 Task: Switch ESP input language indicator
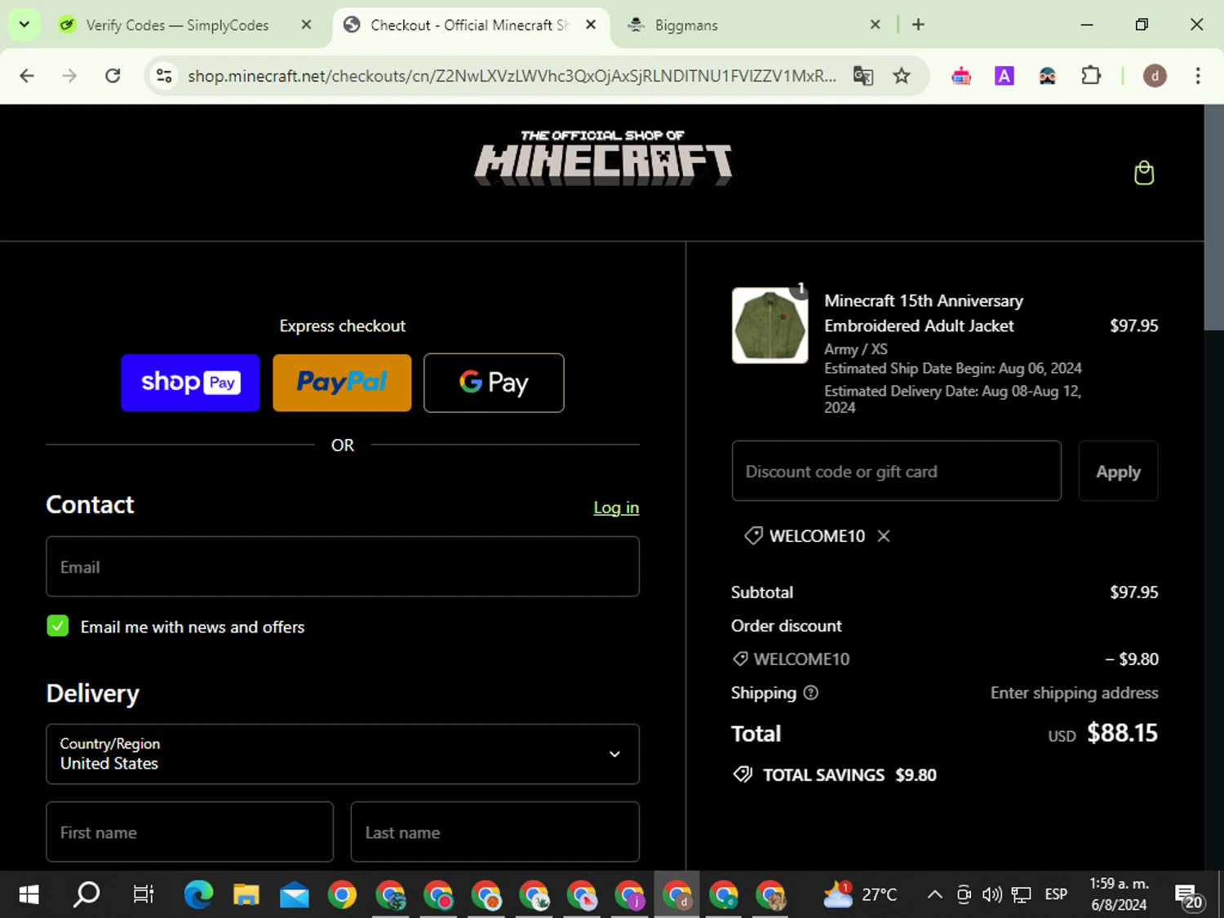[1056, 894]
